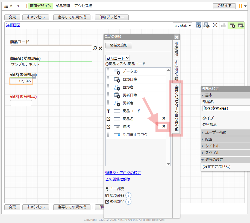Click the データID icon
This screenshot has height=223, width=250.
tap(117, 71)
